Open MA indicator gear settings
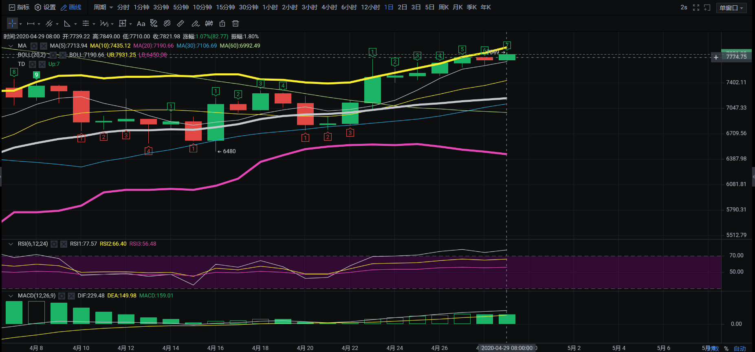755x352 pixels. point(34,46)
